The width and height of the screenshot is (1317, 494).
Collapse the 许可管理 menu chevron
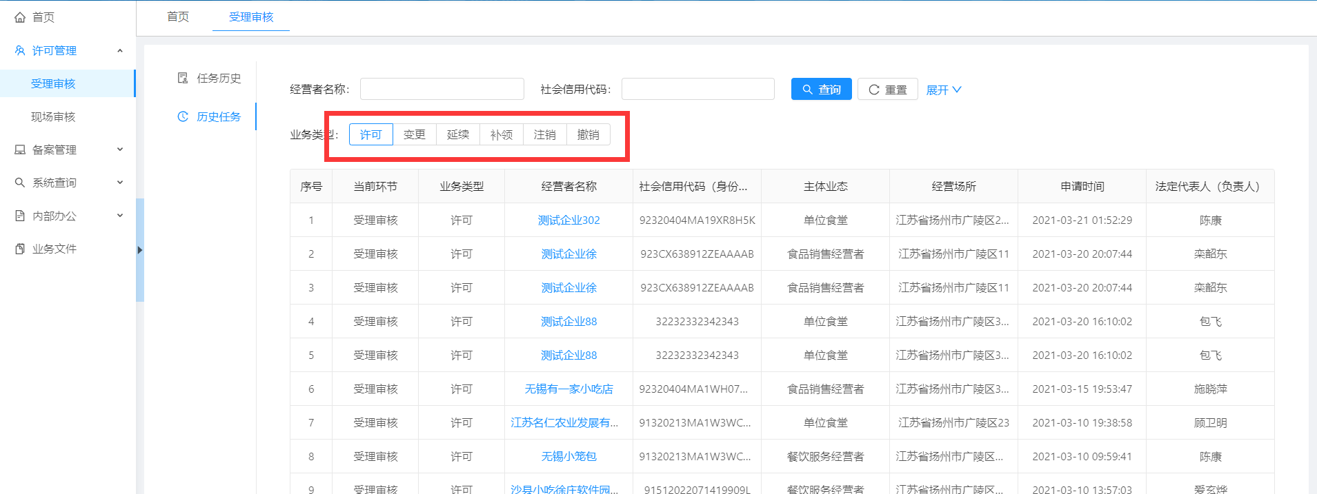[120, 50]
